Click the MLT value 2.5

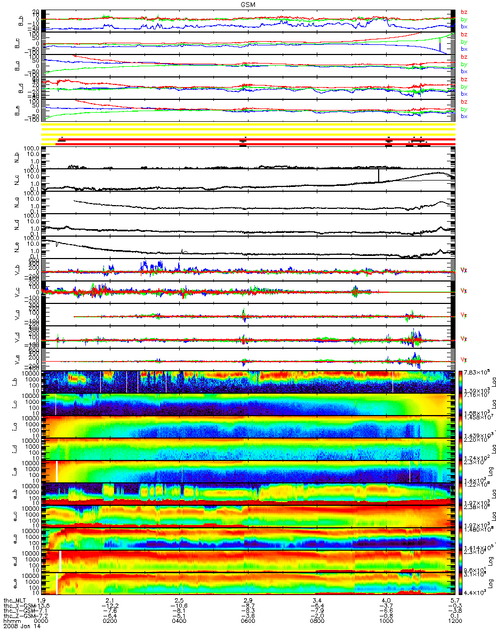click(x=180, y=601)
